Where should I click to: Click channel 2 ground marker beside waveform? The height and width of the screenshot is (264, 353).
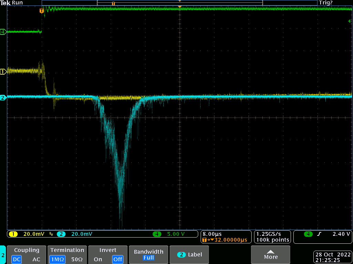pyautogui.click(x=3, y=98)
